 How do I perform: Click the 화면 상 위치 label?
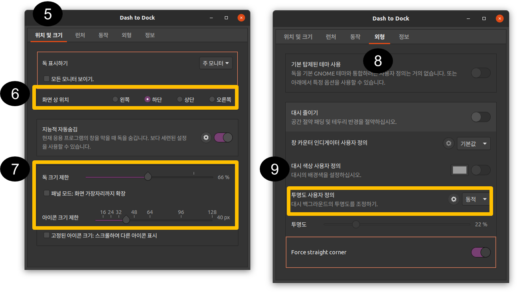pyautogui.click(x=55, y=99)
